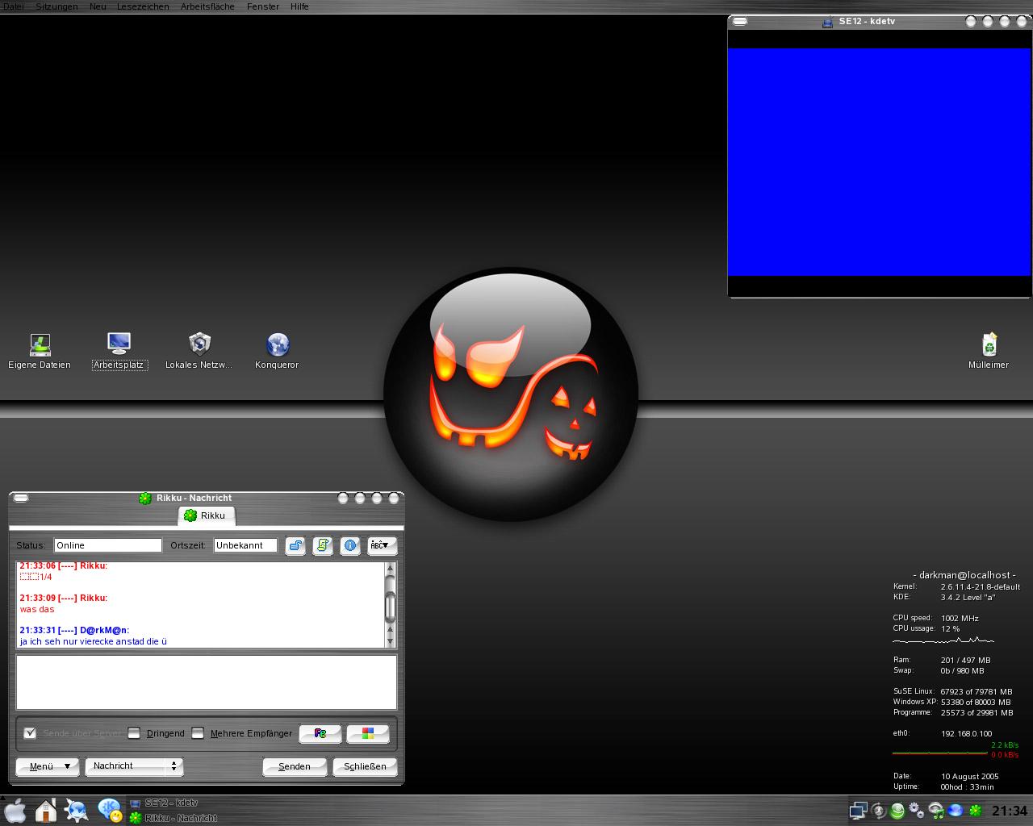Open the Lokales Netzwerk desktop icon

pyautogui.click(x=199, y=352)
